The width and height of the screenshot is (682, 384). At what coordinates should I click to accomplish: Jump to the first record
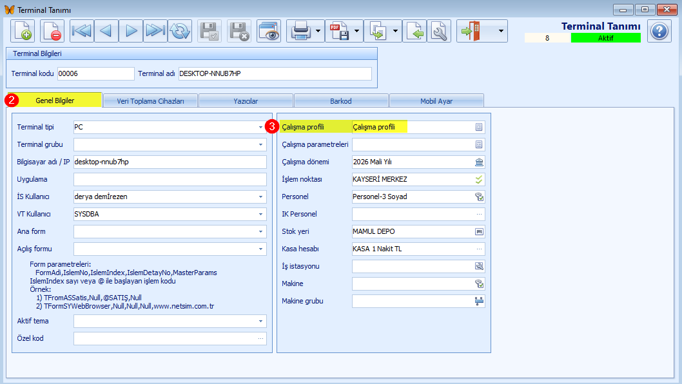[82, 31]
